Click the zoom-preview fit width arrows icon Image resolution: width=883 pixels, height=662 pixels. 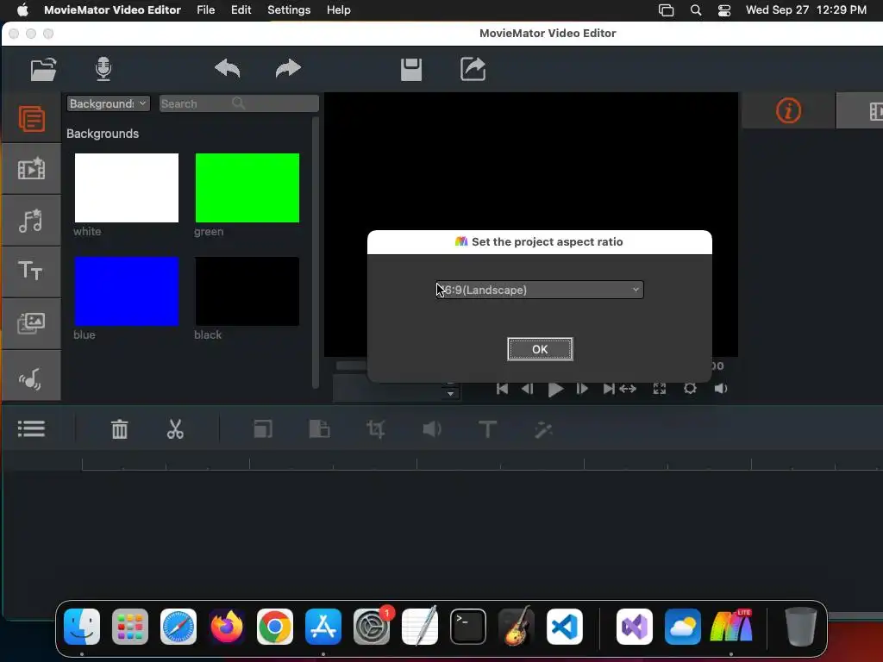pyautogui.click(x=628, y=389)
